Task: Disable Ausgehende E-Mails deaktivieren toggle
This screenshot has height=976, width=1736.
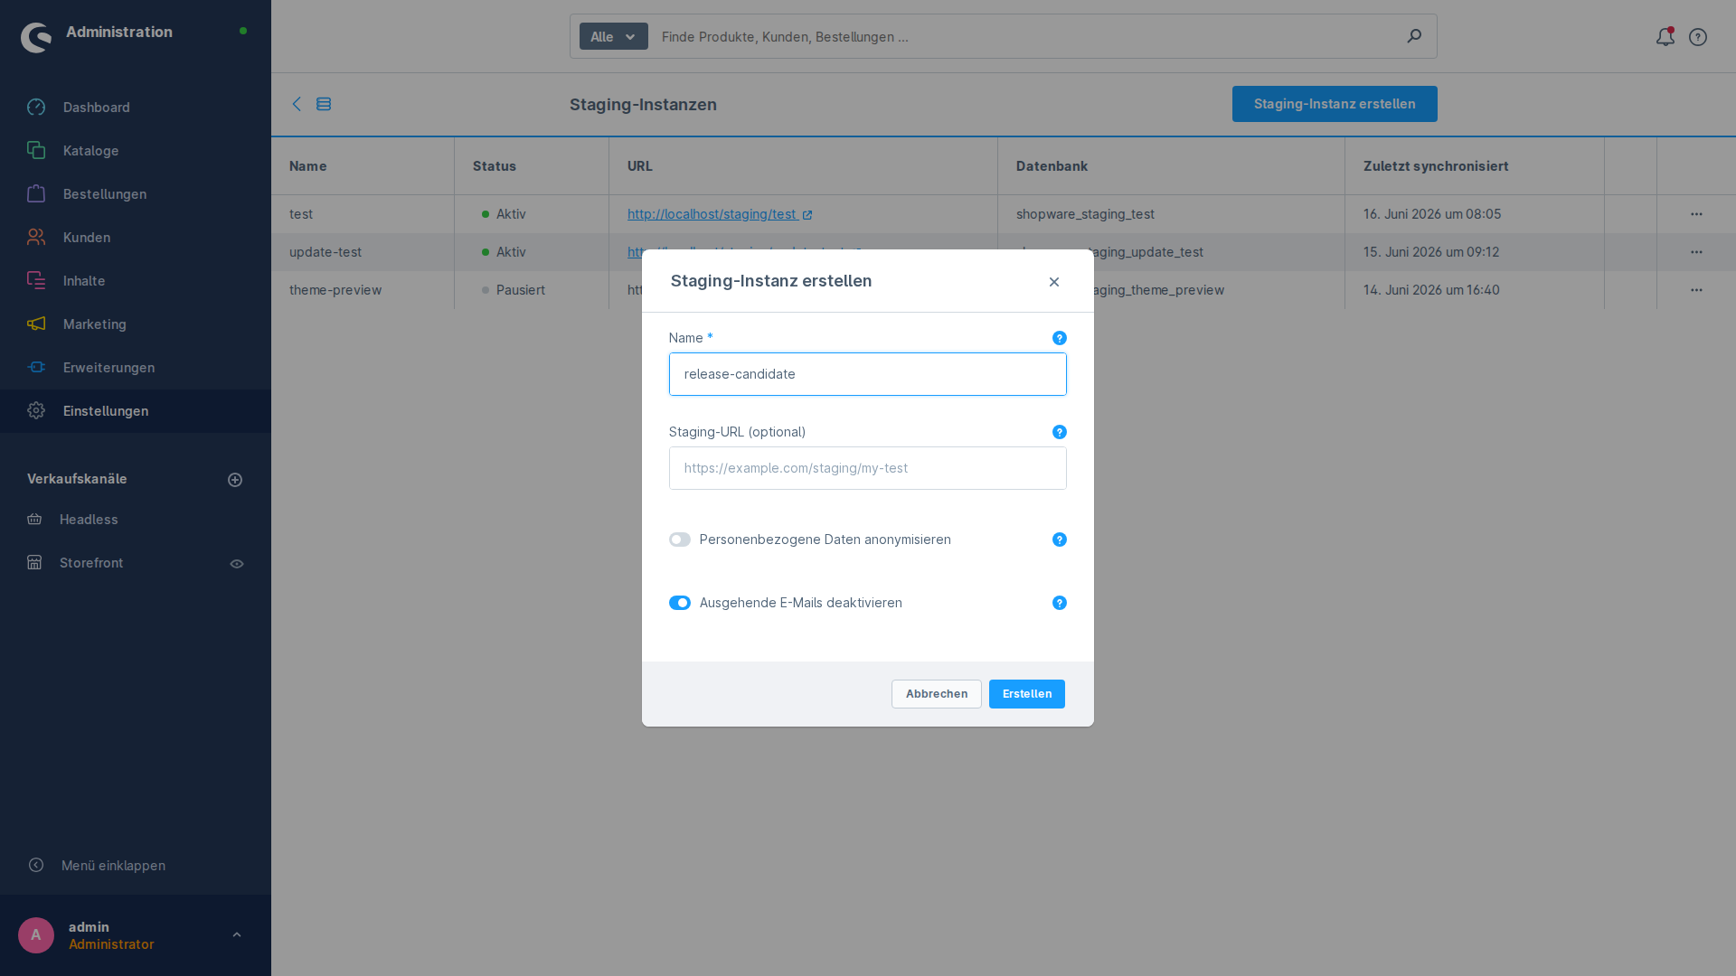Action: (680, 603)
